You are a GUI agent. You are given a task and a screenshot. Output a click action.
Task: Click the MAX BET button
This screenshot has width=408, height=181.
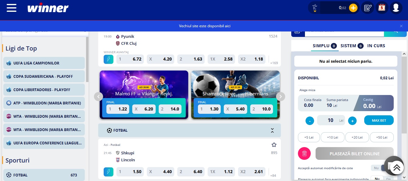click(x=379, y=120)
